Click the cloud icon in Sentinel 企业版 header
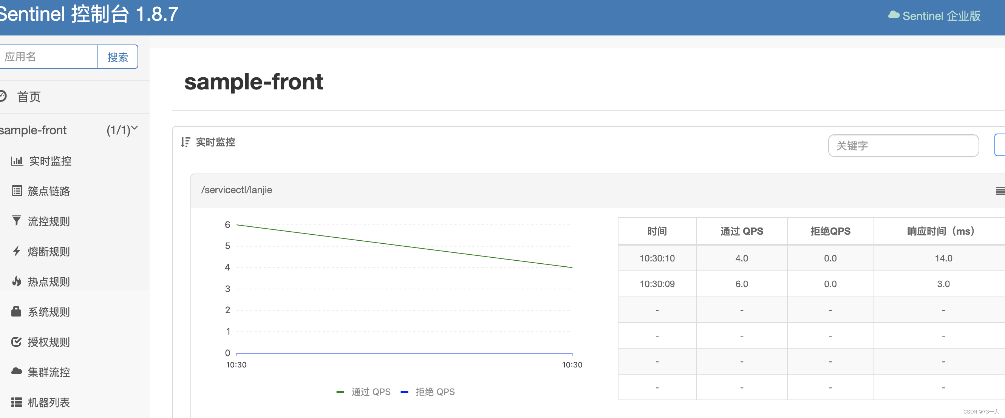Screen dimensions: 1005x418 [894, 15]
